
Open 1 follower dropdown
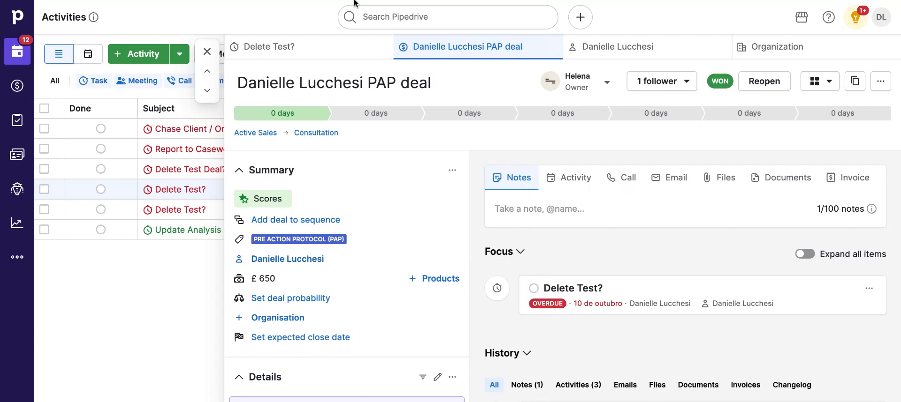(x=662, y=81)
